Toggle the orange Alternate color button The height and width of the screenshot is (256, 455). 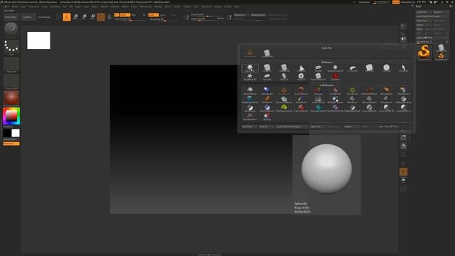pyautogui.click(x=11, y=144)
